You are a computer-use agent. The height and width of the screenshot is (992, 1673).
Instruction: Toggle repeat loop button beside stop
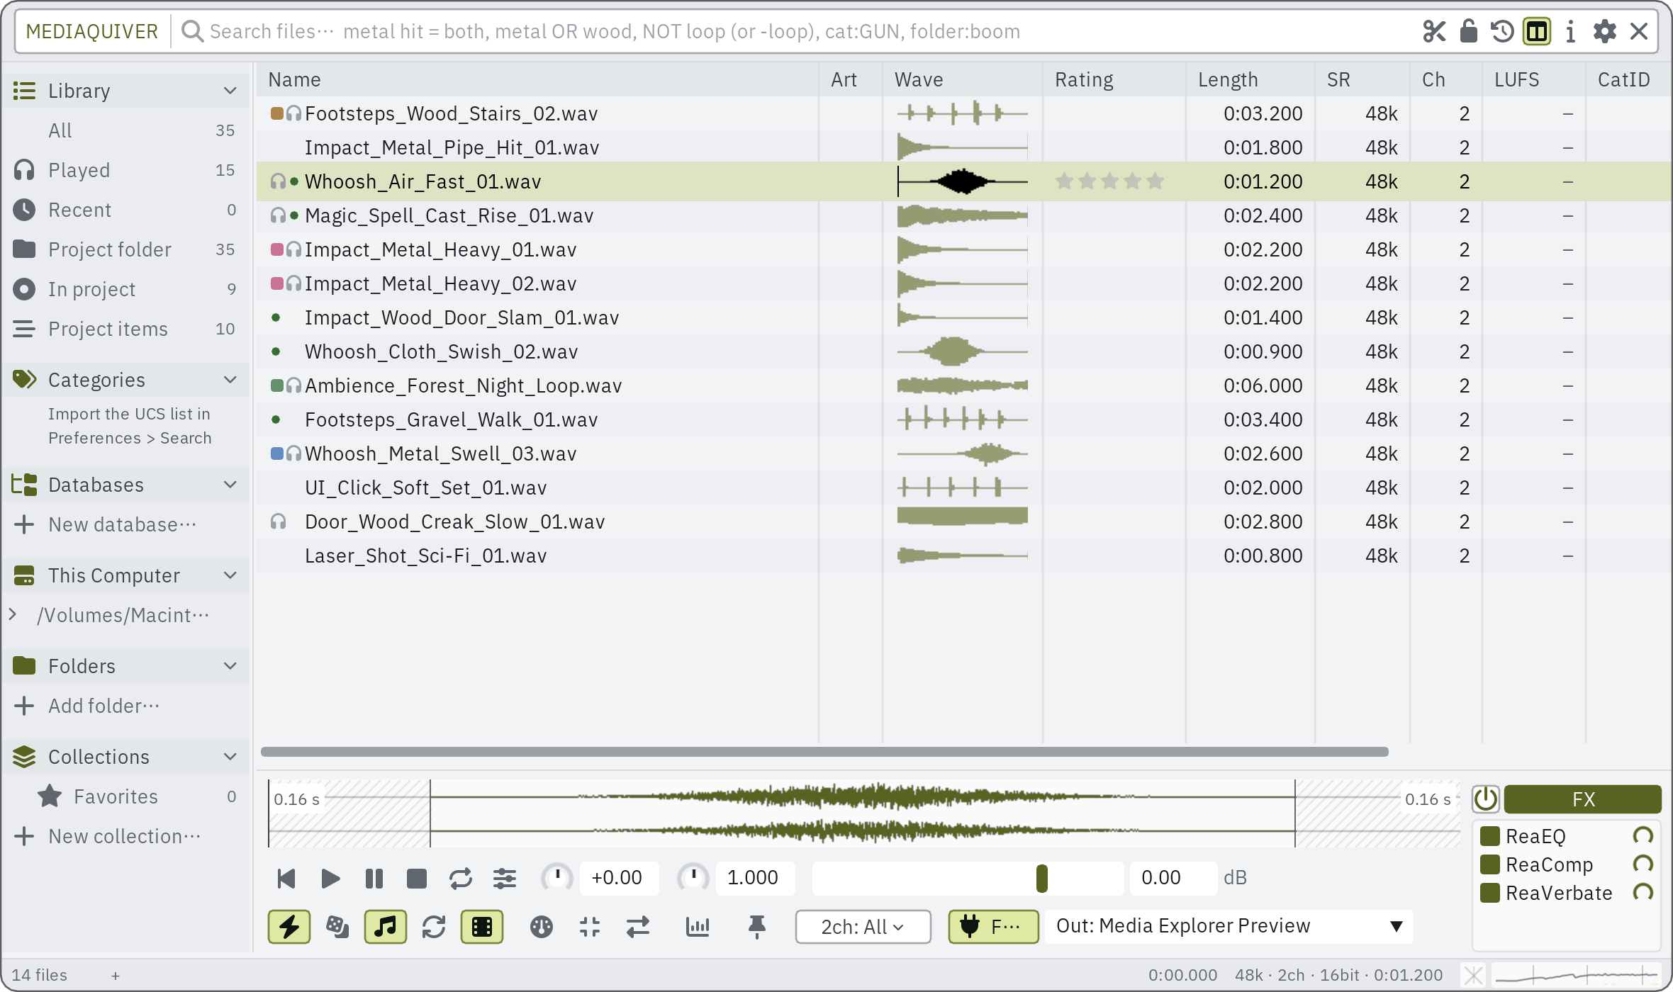(461, 879)
